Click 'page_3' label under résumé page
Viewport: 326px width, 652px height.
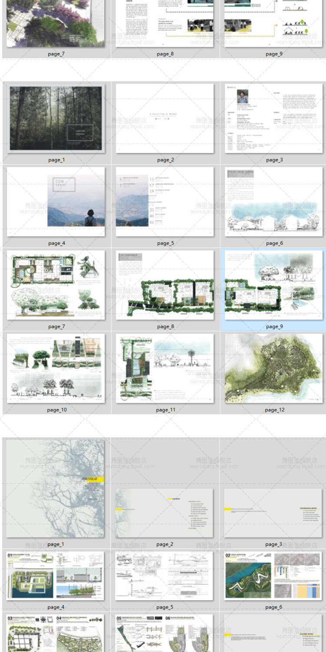click(274, 160)
